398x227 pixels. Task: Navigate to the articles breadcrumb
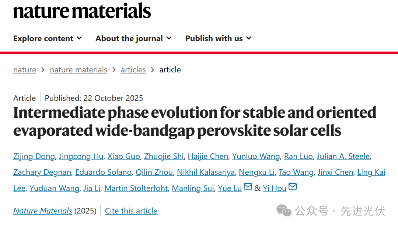tap(133, 70)
